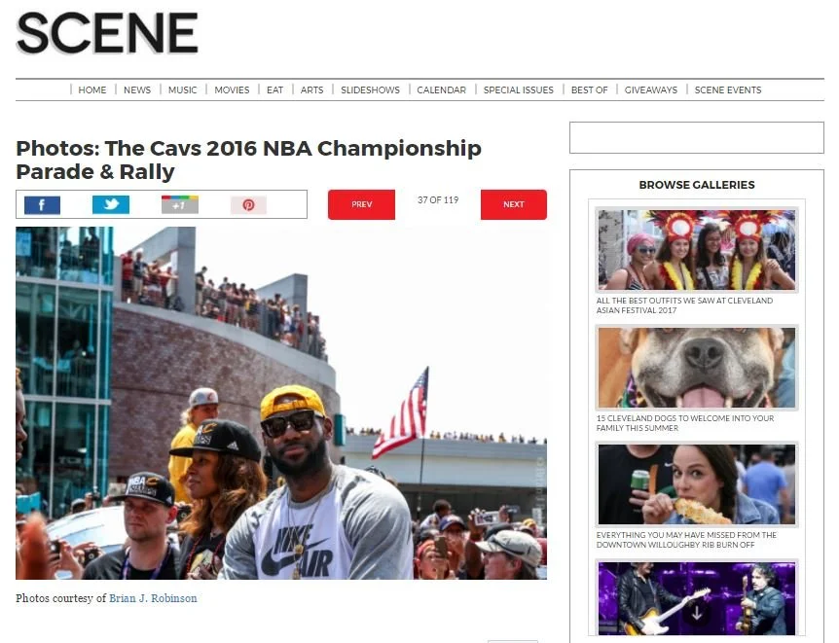This screenshot has height=643, width=839.
Task: Open the GIVEAWAYS menu item
Action: click(x=650, y=89)
